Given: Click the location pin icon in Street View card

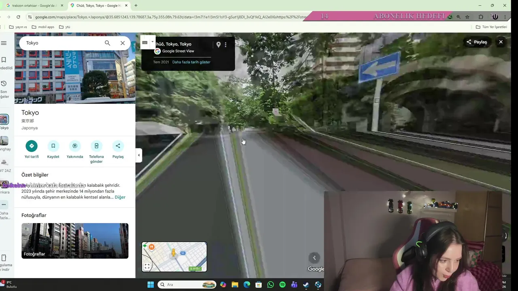Looking at the screenshot, I should pyautogui.click(x=219, y=44).
